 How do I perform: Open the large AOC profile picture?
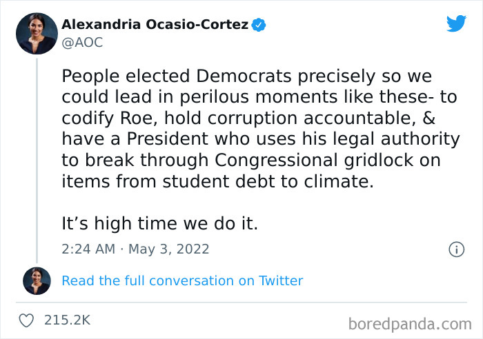click(37, 34)
